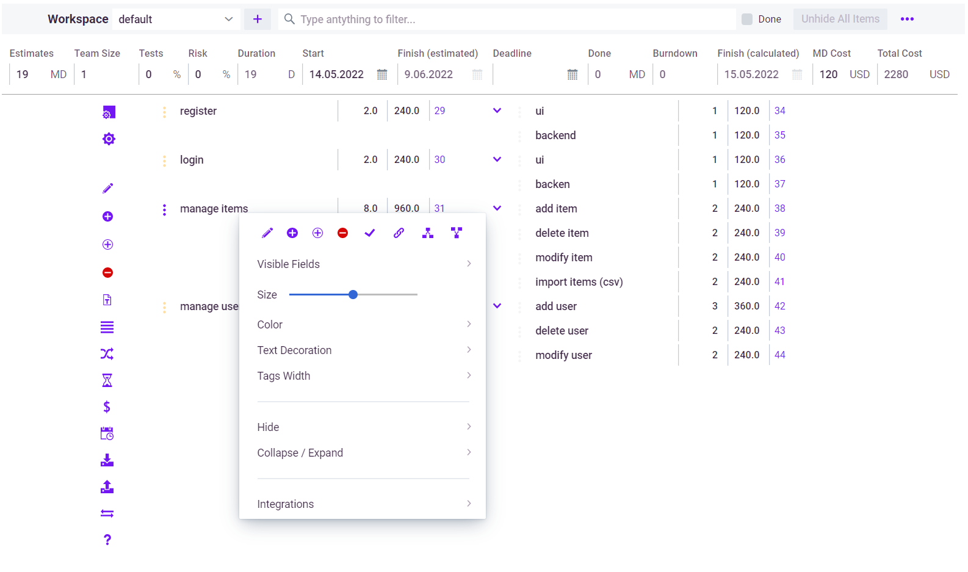
Task: Click the Unhide All Items button
Action: [840, 19]
